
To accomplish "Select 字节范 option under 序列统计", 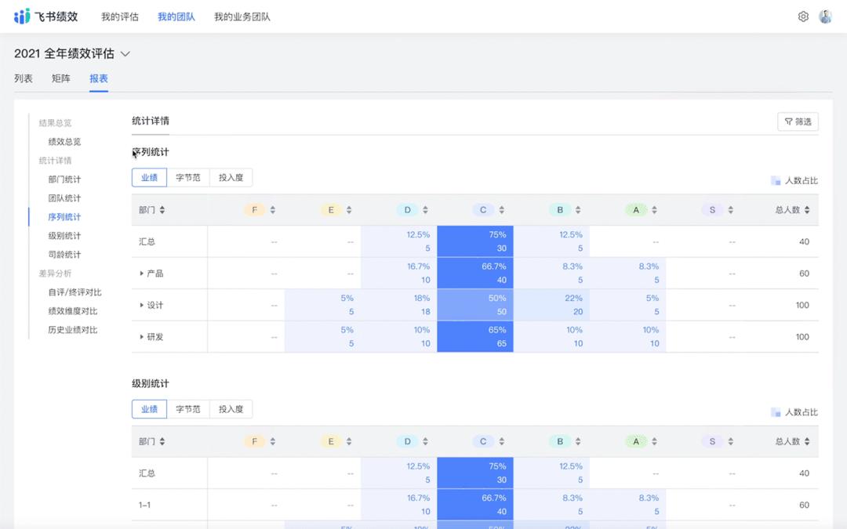I will coord(188,178).
